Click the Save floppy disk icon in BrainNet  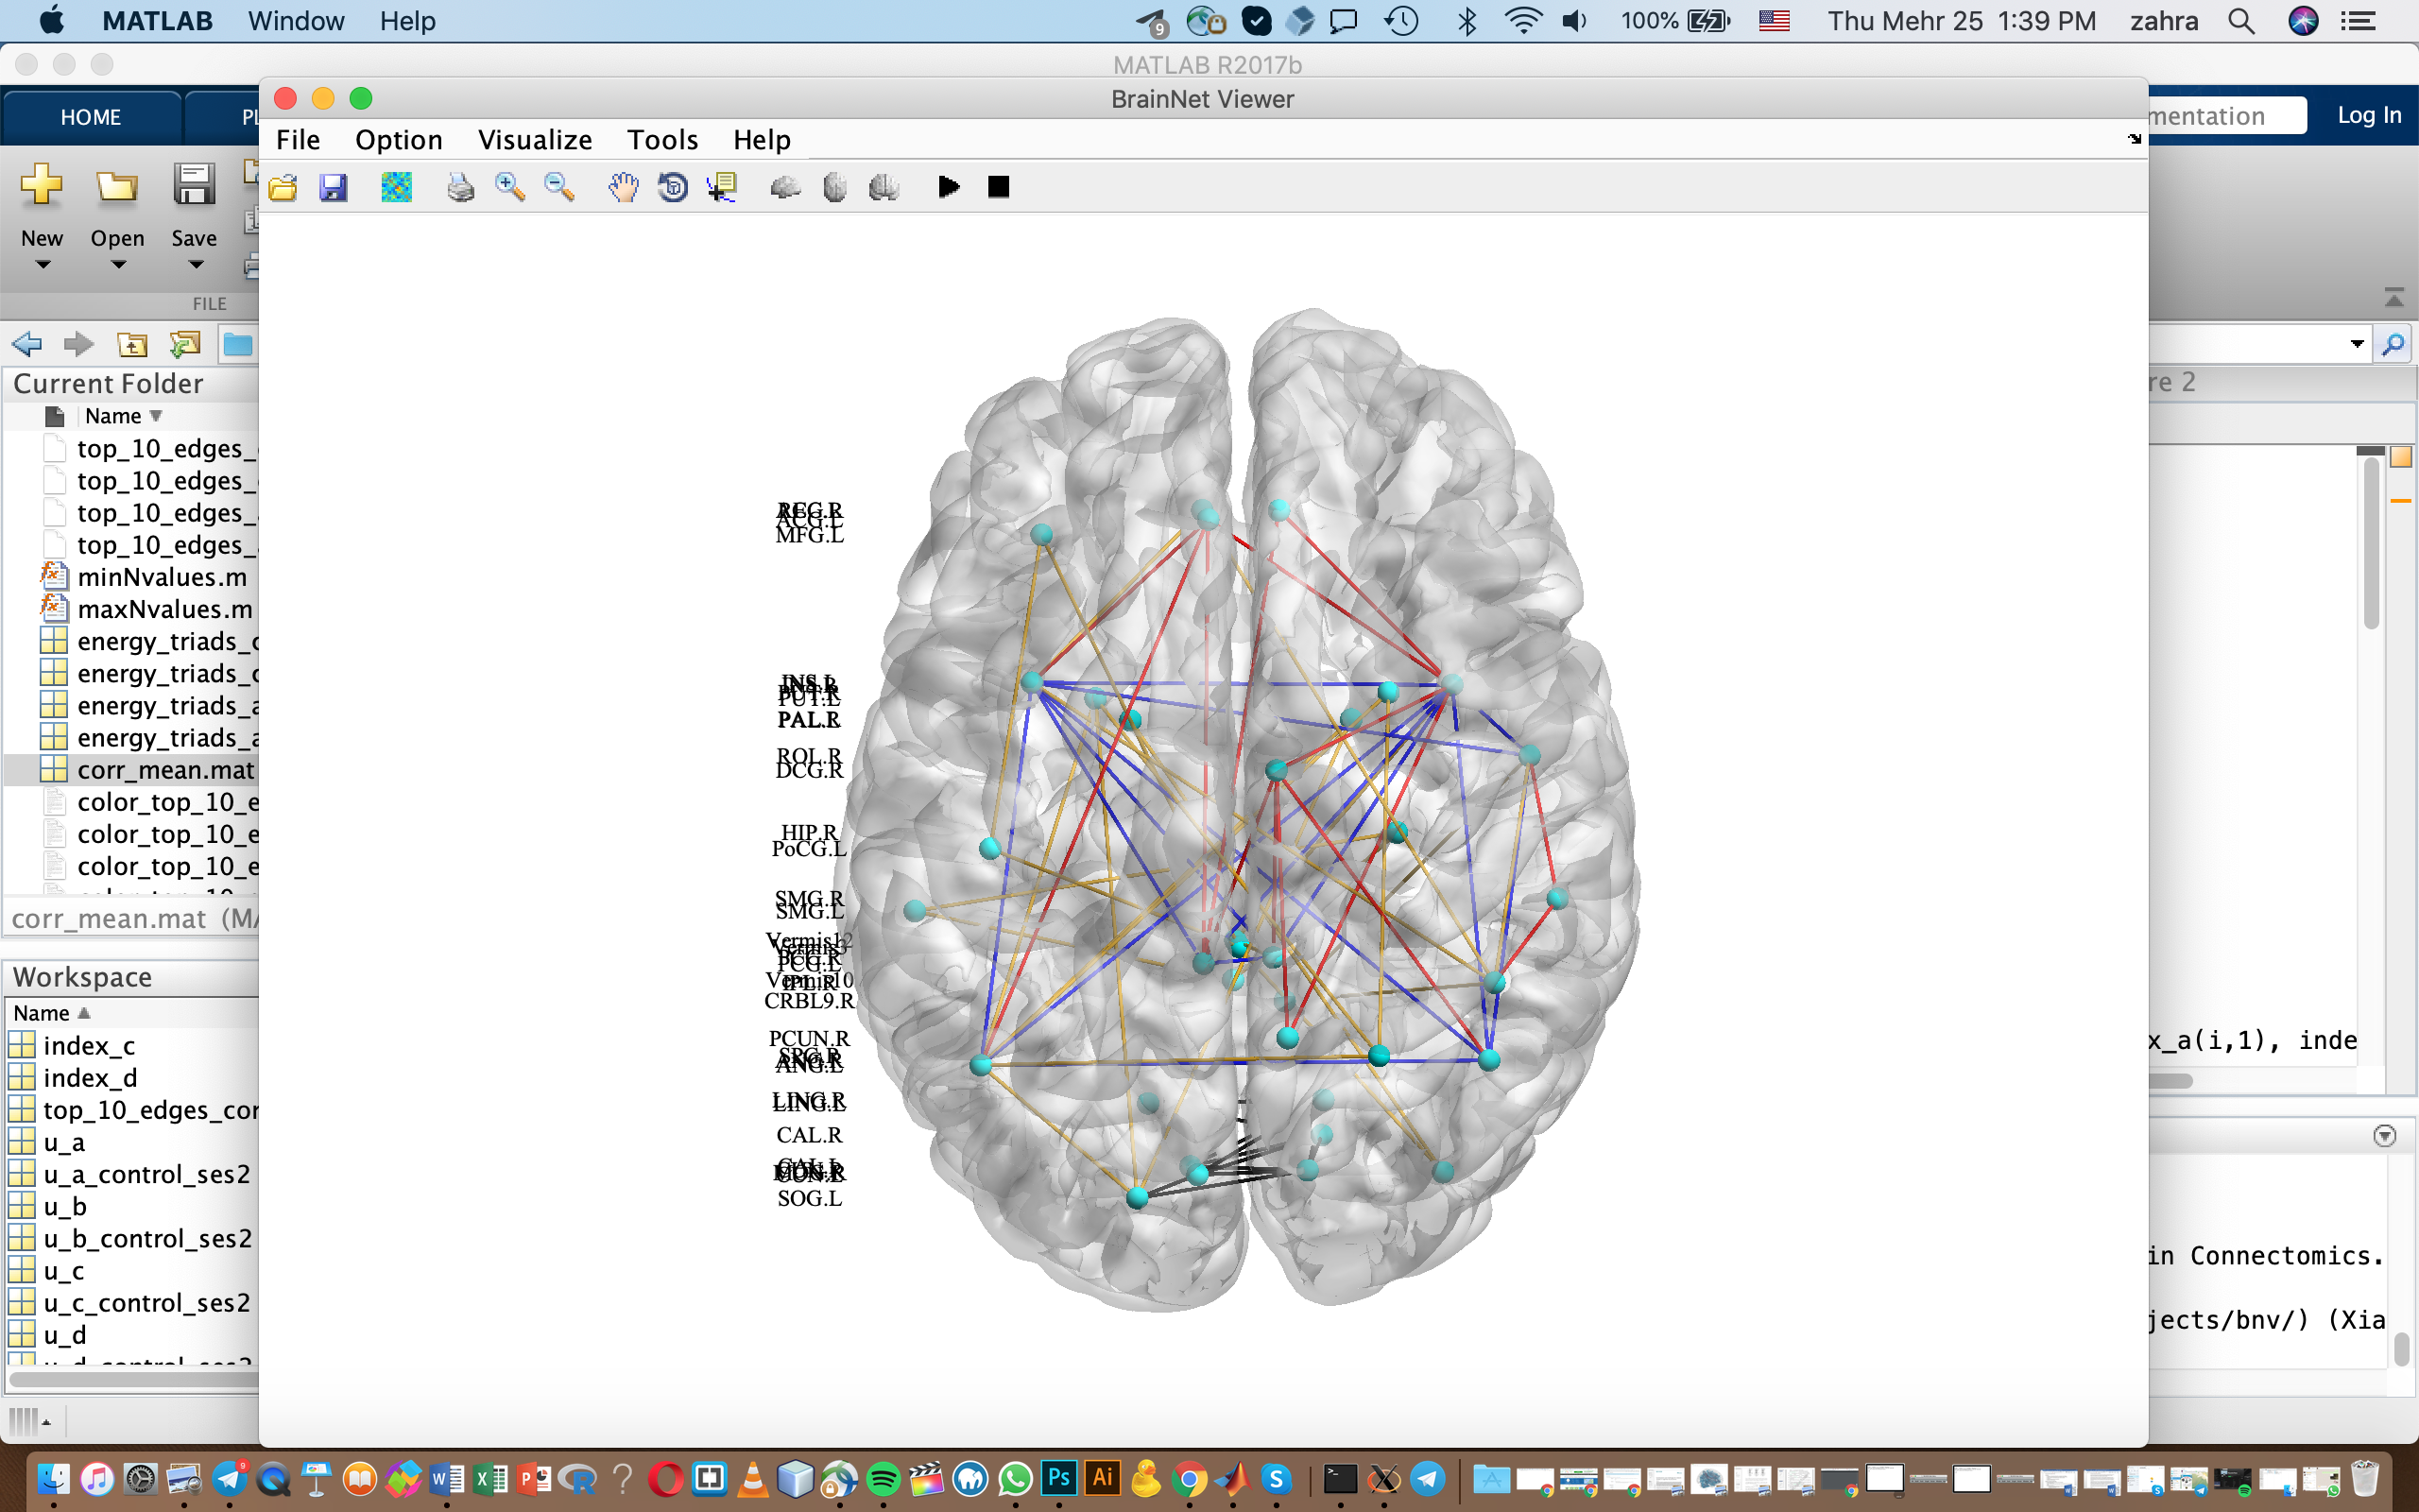(x=333, y=187)
